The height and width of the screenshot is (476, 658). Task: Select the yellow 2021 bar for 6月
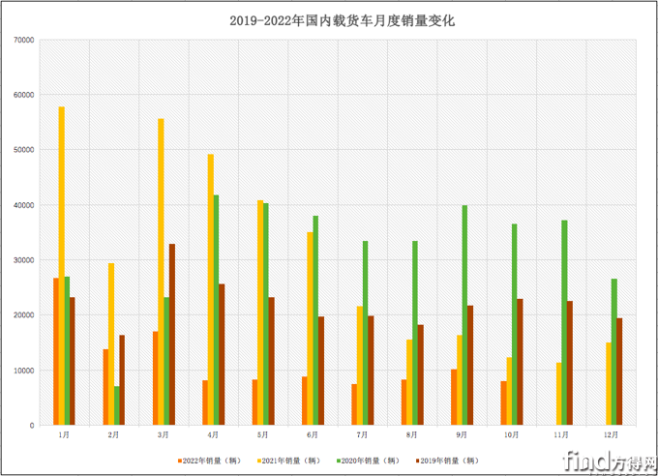click(x=310, y=329)
